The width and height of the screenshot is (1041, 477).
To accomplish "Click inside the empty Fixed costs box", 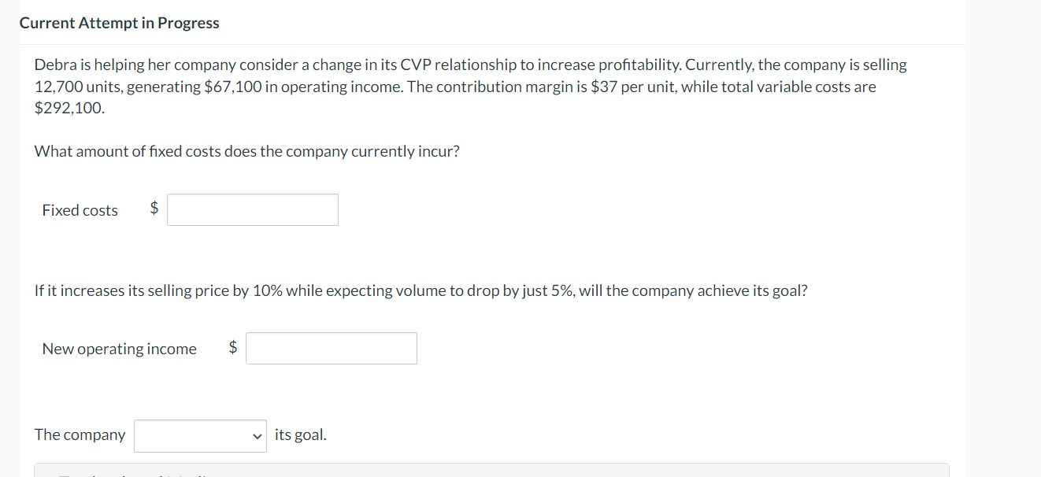I will tap(252, 209).
